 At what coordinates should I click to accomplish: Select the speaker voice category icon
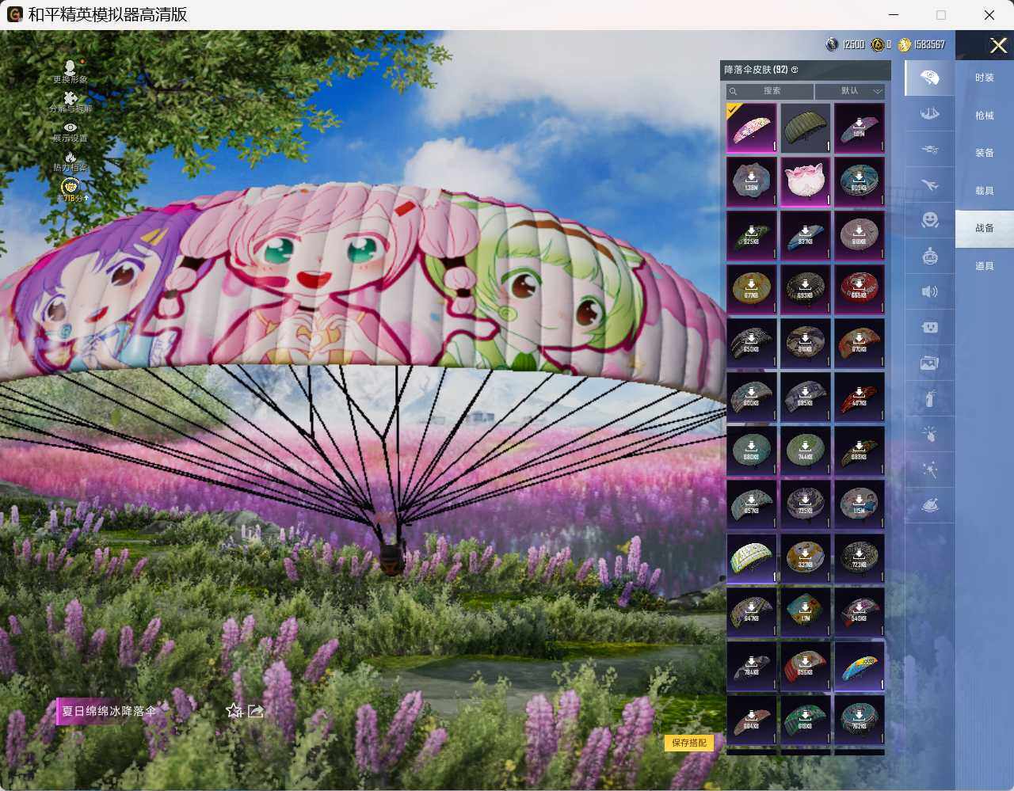pyautogui.click(x=930, y=291)
